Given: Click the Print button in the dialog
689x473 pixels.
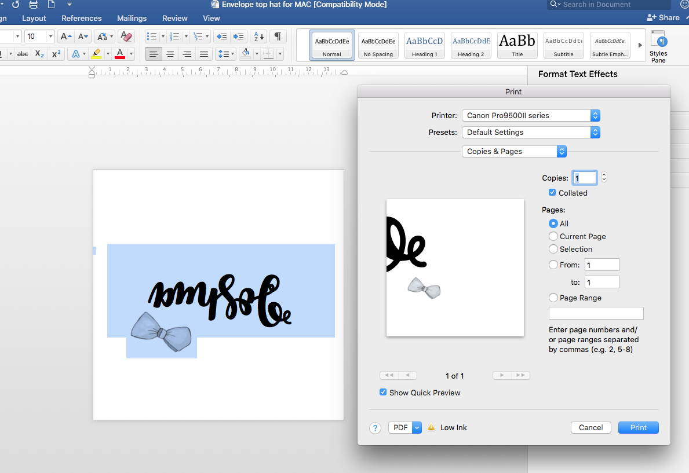Looking at the screenshot, I should tap(638, 428).
